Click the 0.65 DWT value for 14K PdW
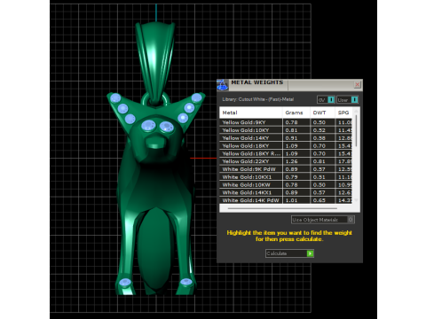The image size is (426, 319). coord(319,200)
